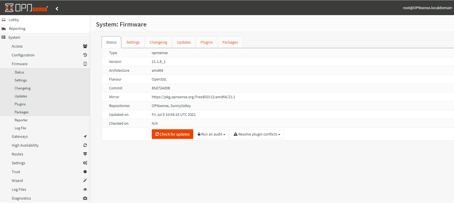Open Log Files in the sidebar

[45, 189]
